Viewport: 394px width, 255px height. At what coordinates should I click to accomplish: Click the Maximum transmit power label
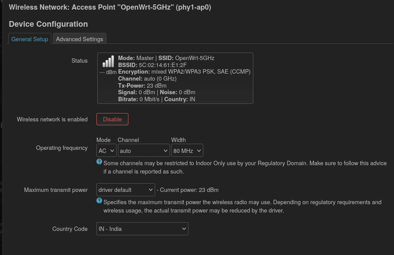56,190
